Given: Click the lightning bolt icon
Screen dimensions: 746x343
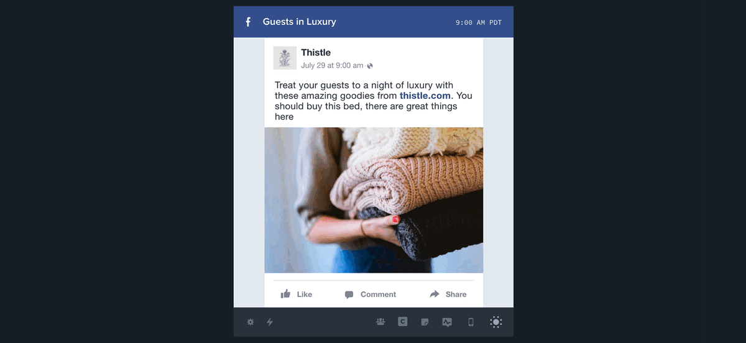Looking at the screenshot, I should (x=270, y=322).
